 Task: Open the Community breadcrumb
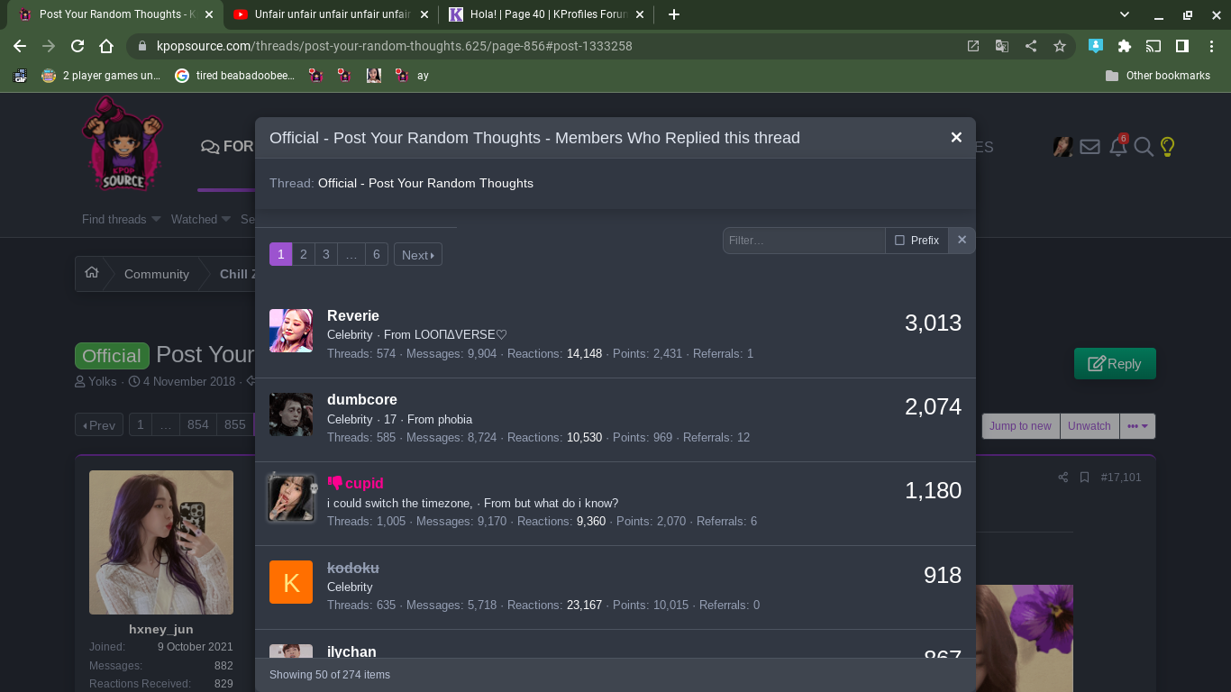[157, 274]
